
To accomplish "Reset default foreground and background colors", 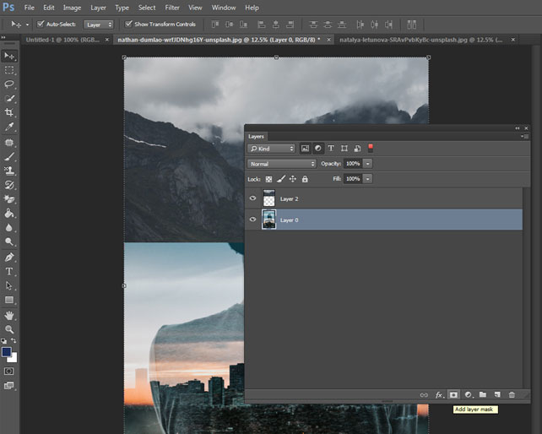I will (4, 341).
